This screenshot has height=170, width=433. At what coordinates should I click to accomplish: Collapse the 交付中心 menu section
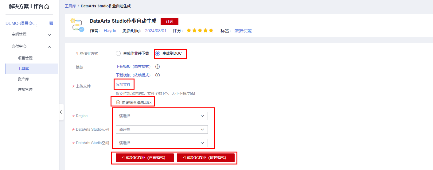[x=32, y=47]
